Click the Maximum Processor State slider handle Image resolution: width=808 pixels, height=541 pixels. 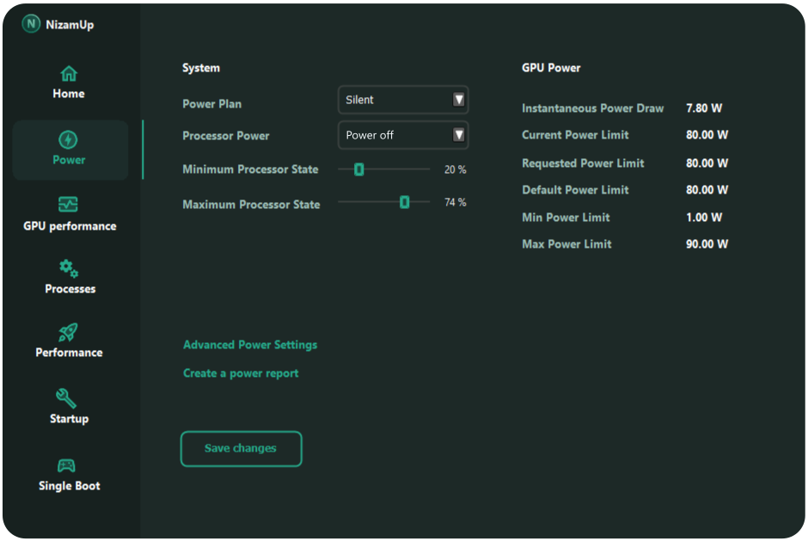tap(404, 202)
